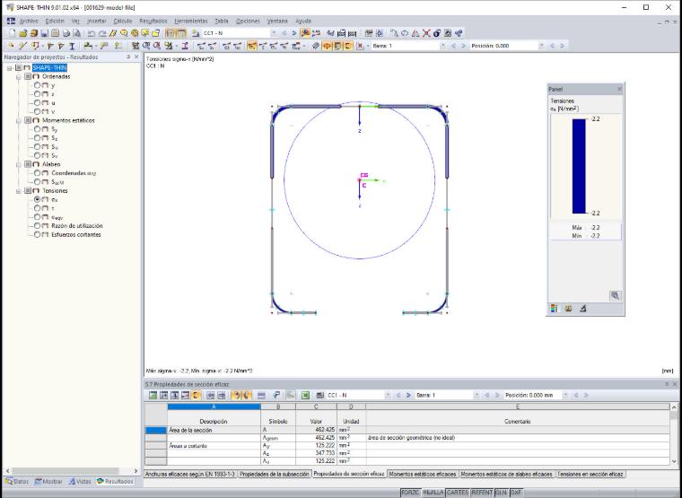The width and height of the screenshot is (682, 498).
Task: Click the first table icon in results toolbar
Action: click(x=153, y=395)
